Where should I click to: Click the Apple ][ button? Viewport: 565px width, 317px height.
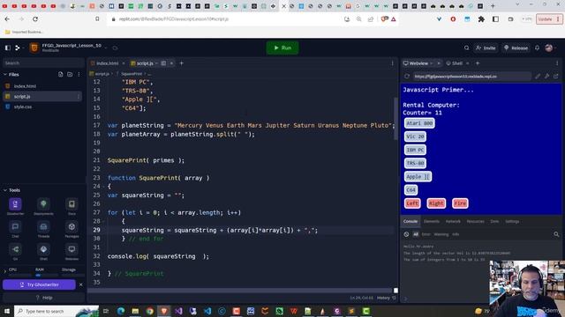tap(418, 176)
